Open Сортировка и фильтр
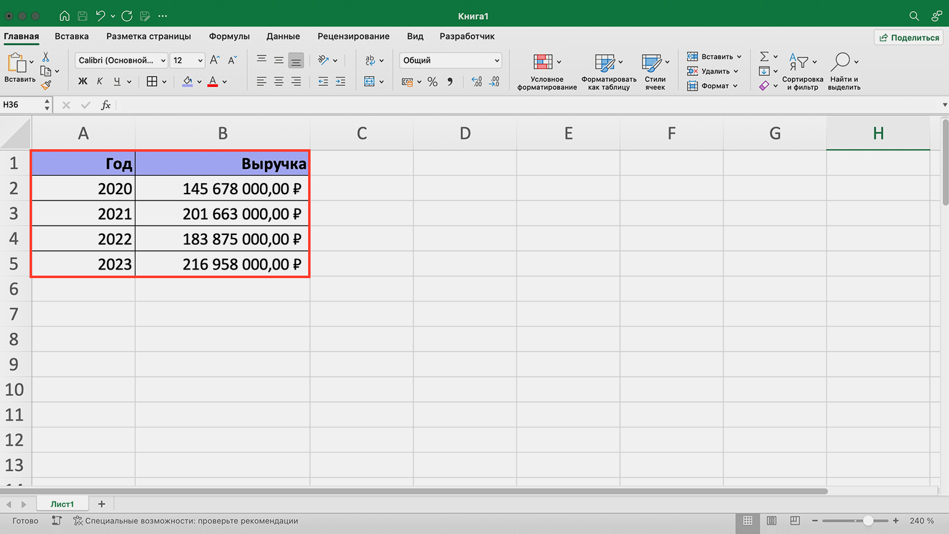 point(802,72)
